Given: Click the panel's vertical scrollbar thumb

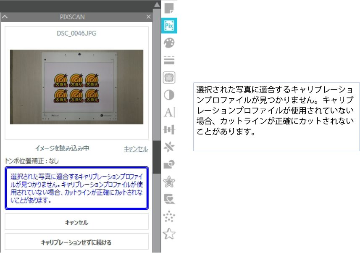Looking at the screenshot, I should (157, 157).
